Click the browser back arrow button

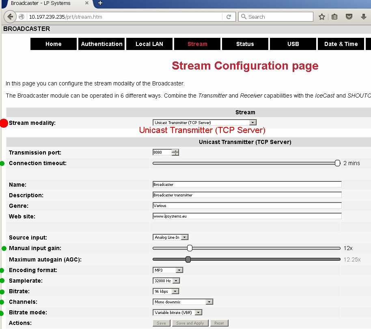click(9, 17)
